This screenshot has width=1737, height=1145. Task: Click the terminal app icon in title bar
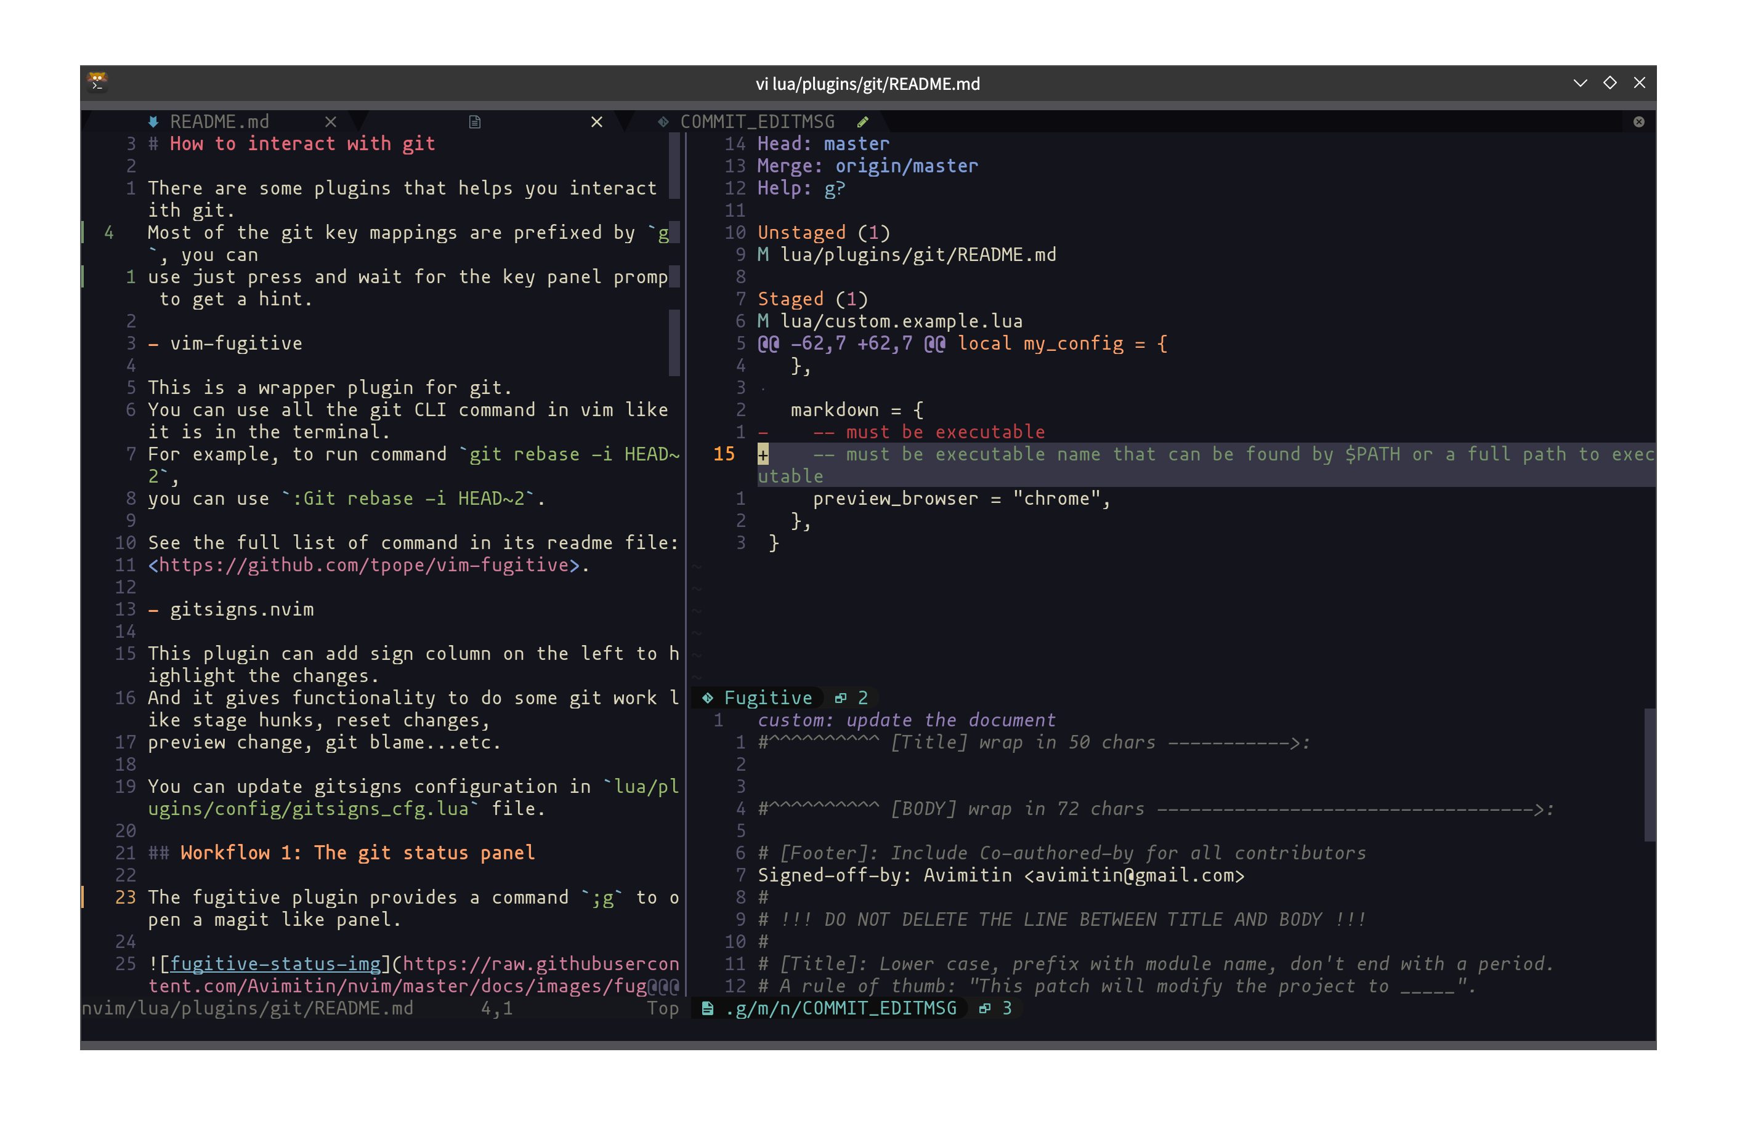(x=97, y=82)
